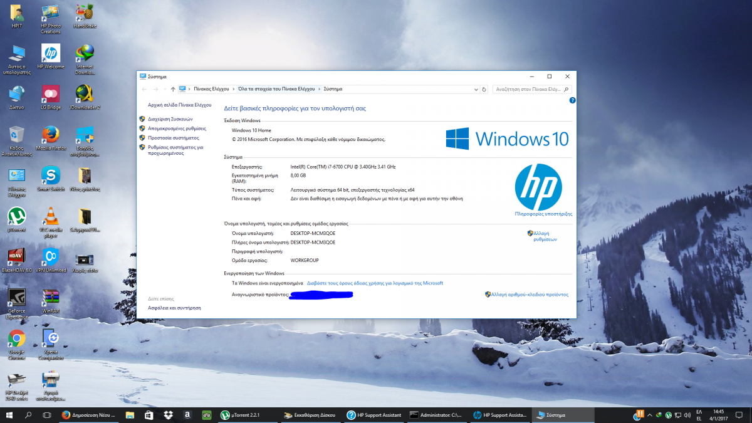Select HP Welcome desktop shortcut
The height and width of the screenshot is (423, 752).
tap(51, 56)
